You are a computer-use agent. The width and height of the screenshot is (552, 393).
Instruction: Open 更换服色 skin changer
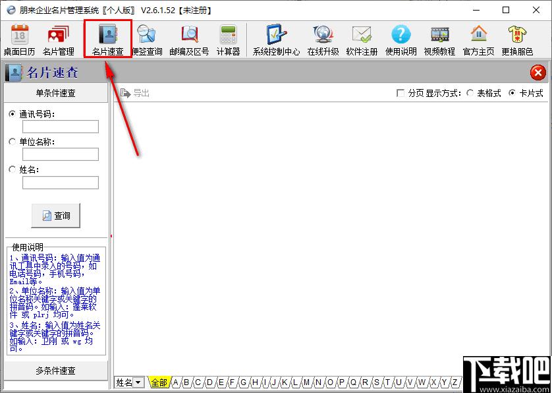click(518, 40)
